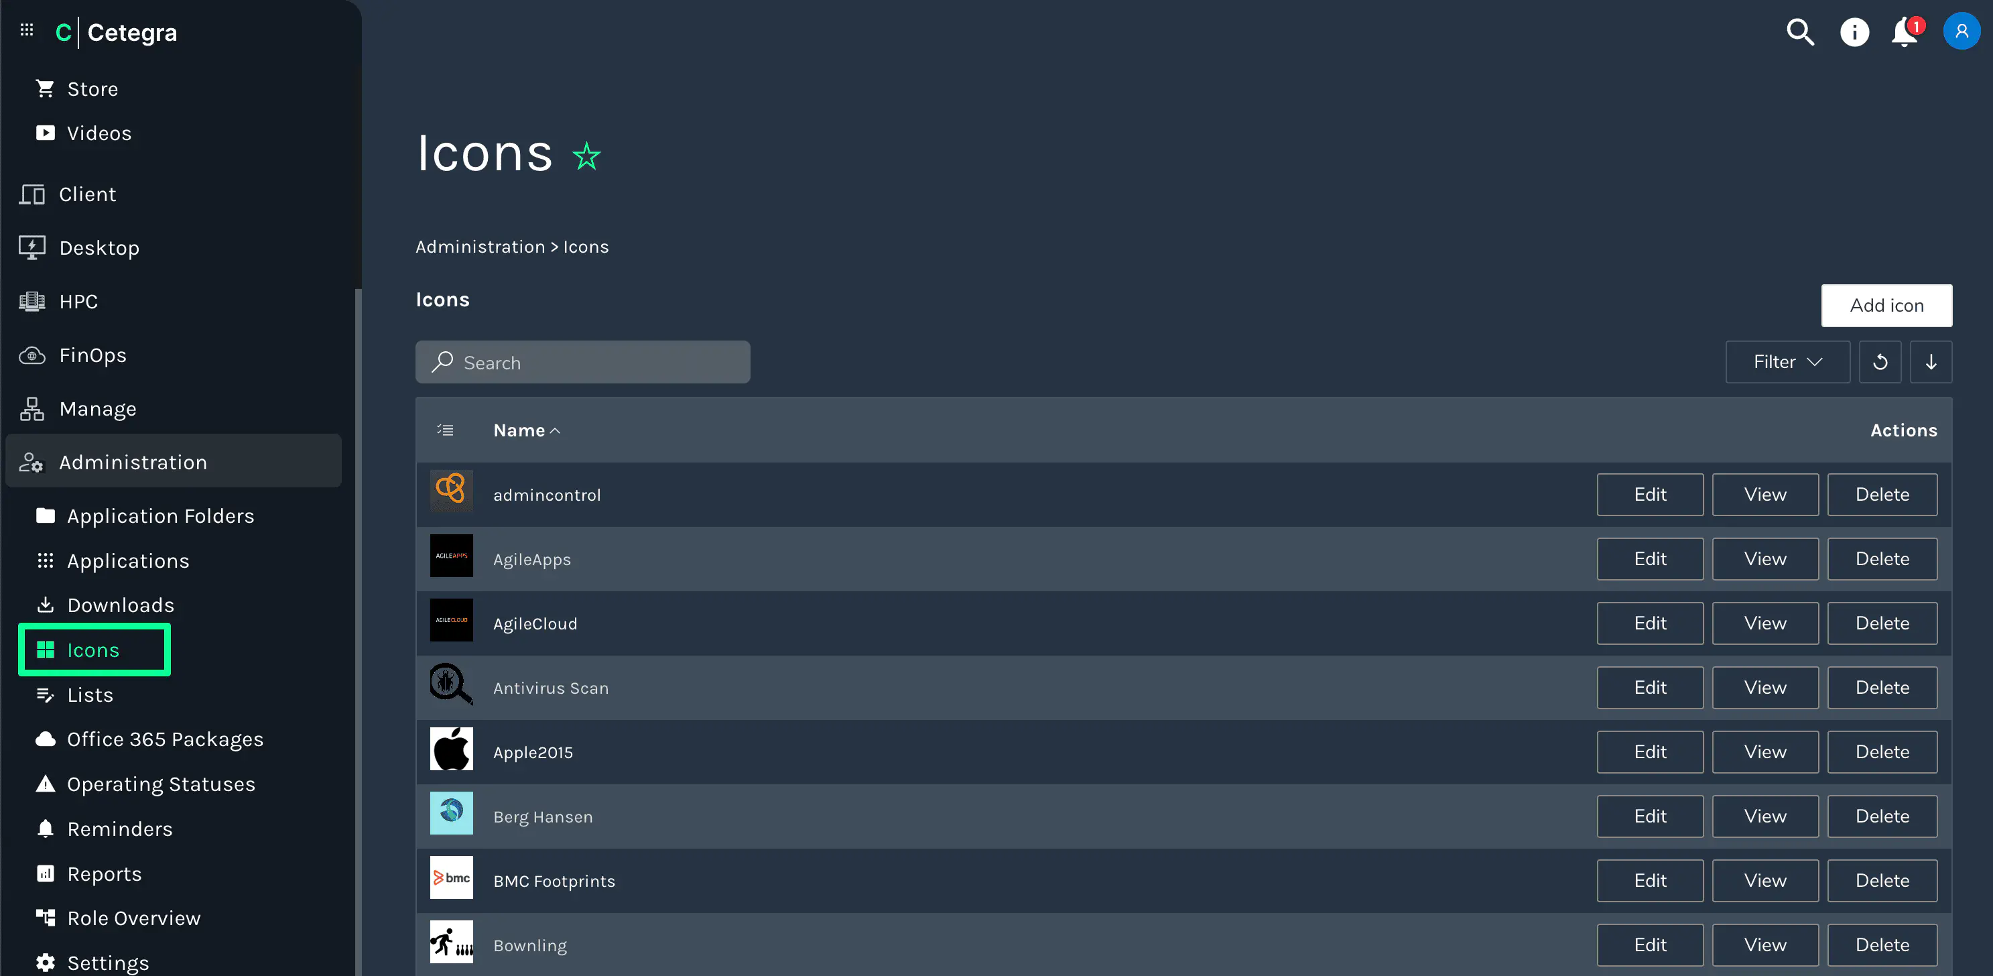This screenshot has height=976, width=1993.
Task: Toggle row selection list icon in header
Action: [445, 430]
